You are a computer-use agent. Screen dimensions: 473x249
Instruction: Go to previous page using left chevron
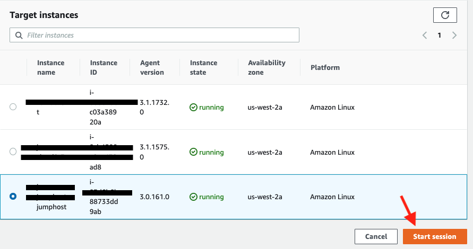pos(425,35)
